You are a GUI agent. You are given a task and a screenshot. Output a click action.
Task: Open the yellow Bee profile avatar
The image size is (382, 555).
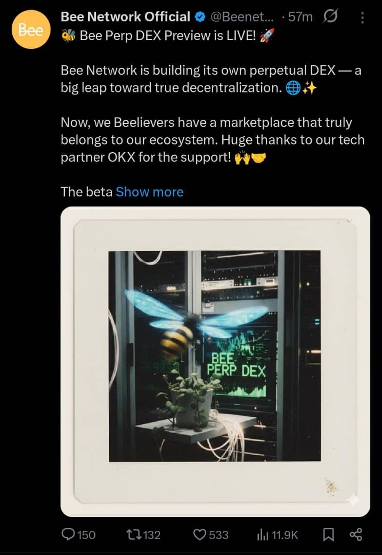coord(31,29)
